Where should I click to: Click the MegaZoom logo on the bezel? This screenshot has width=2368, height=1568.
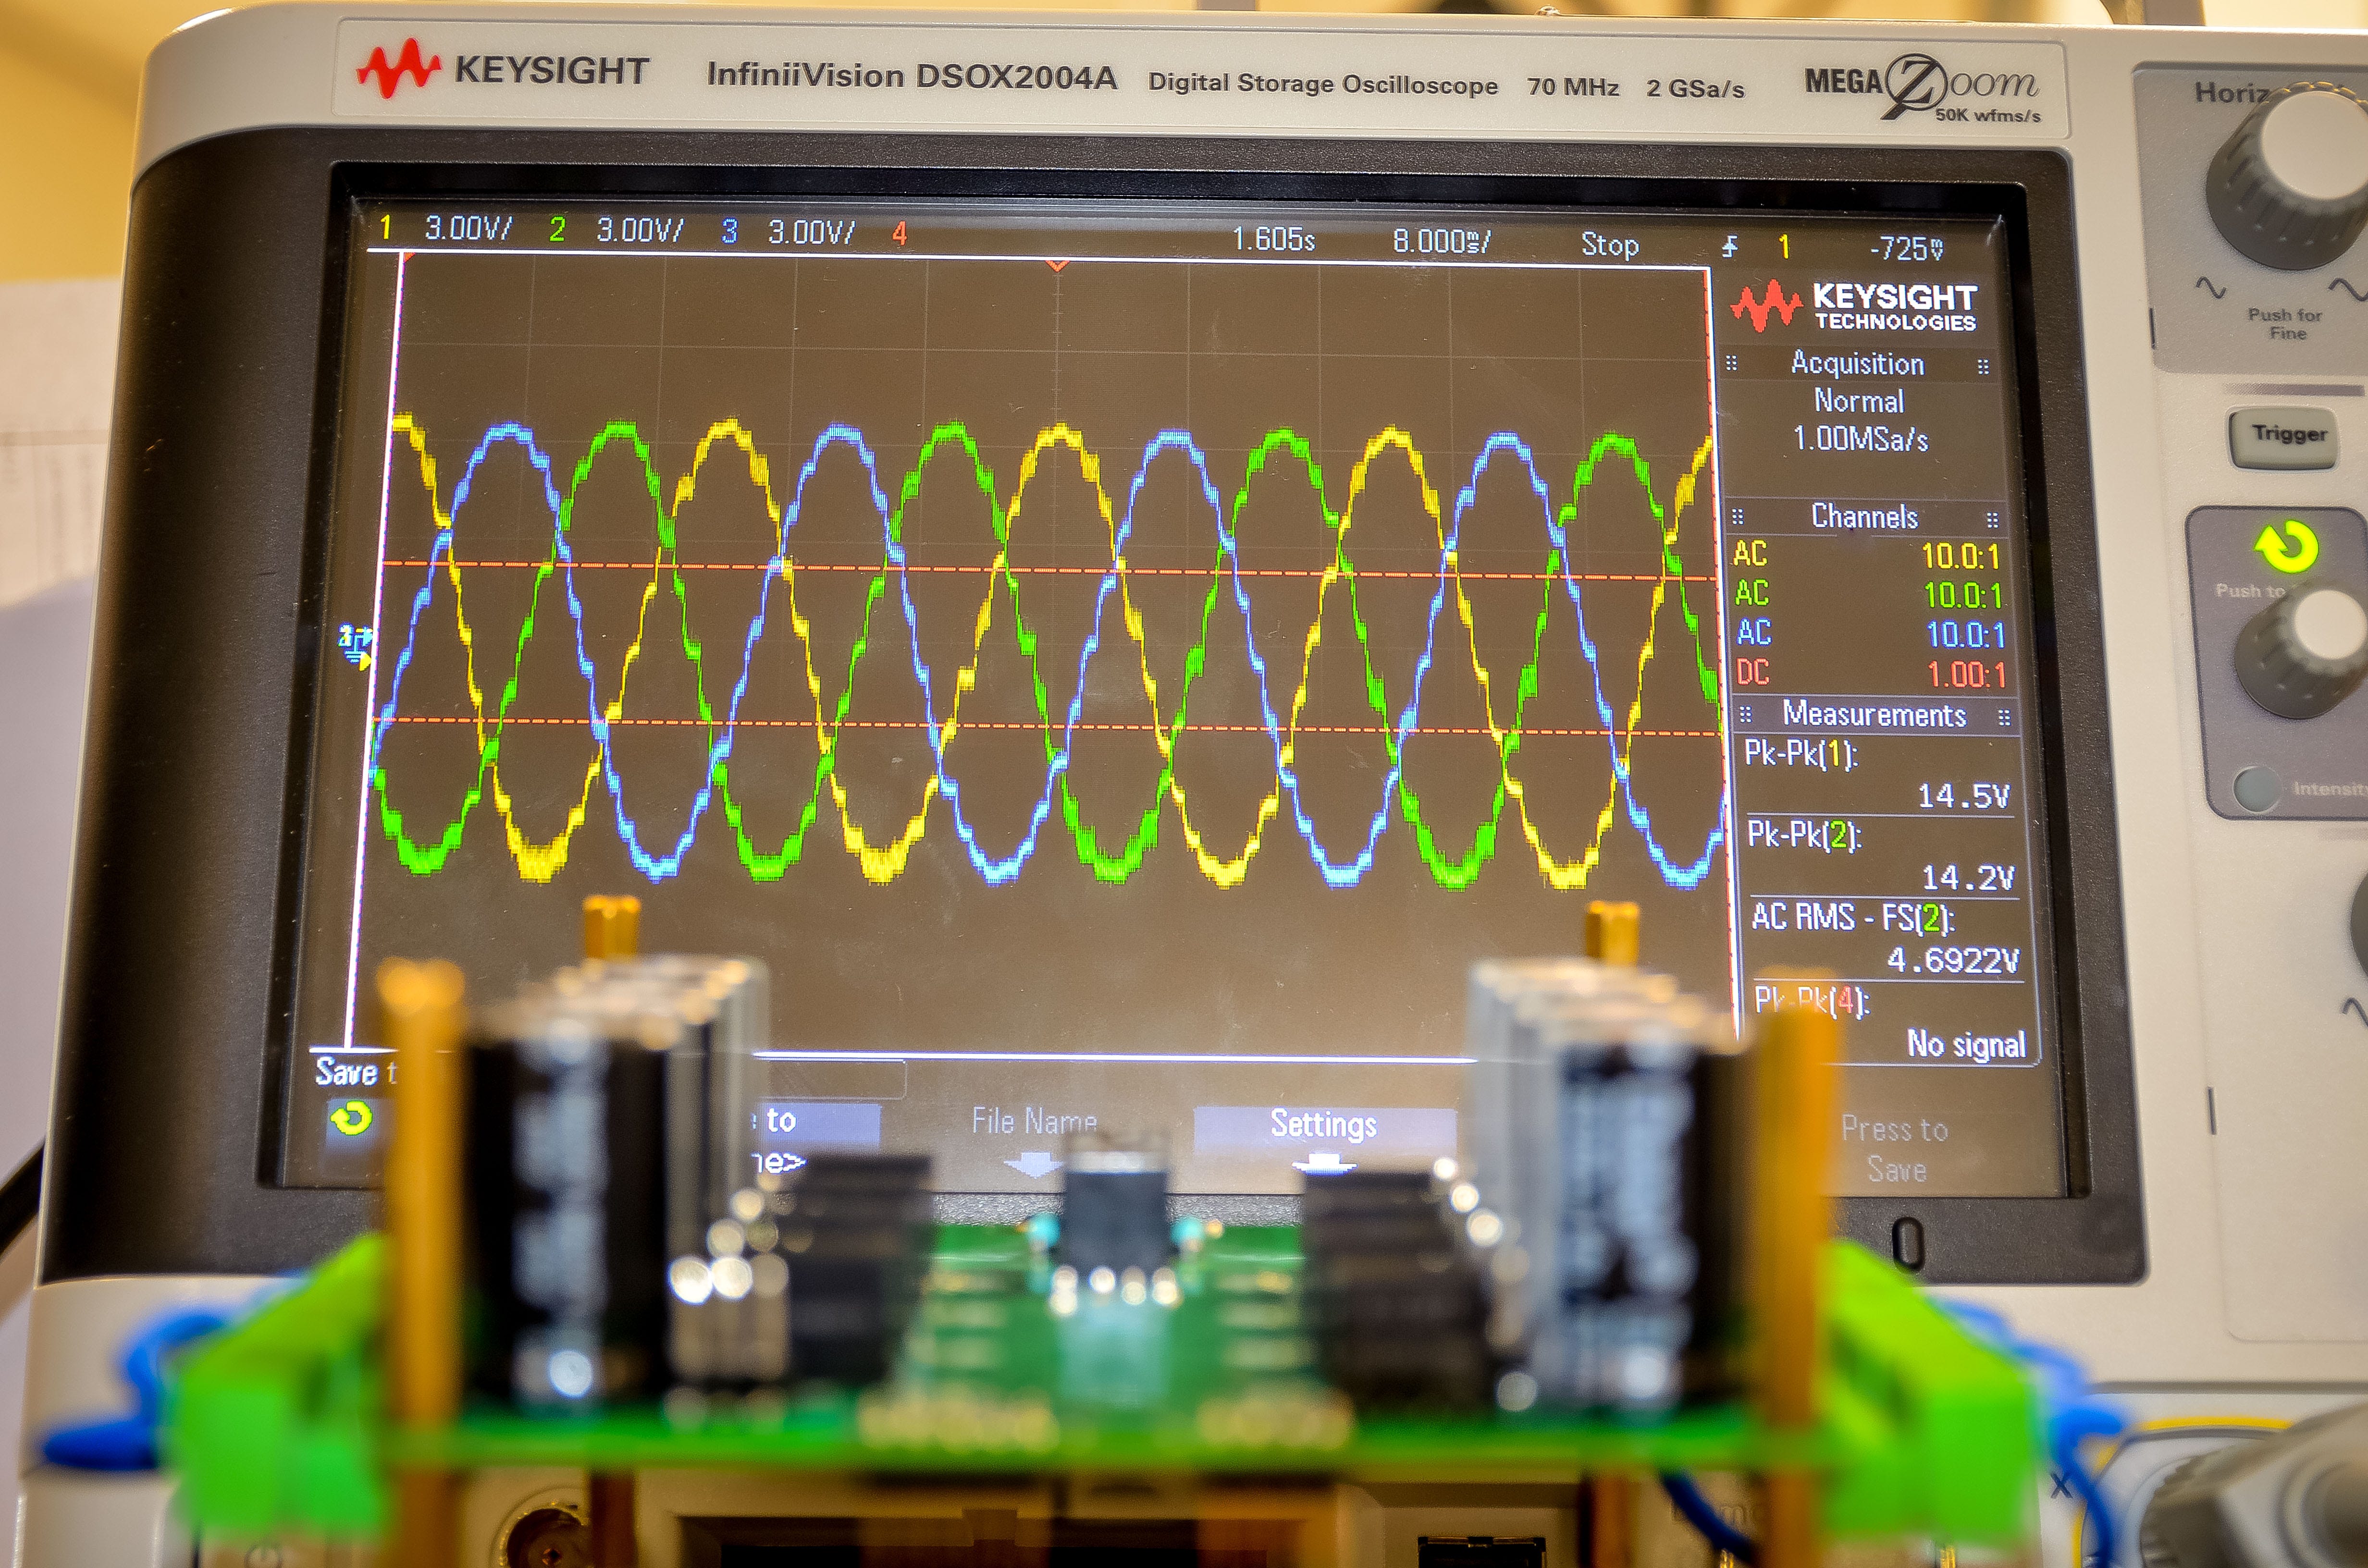[x=1921, y=88]
